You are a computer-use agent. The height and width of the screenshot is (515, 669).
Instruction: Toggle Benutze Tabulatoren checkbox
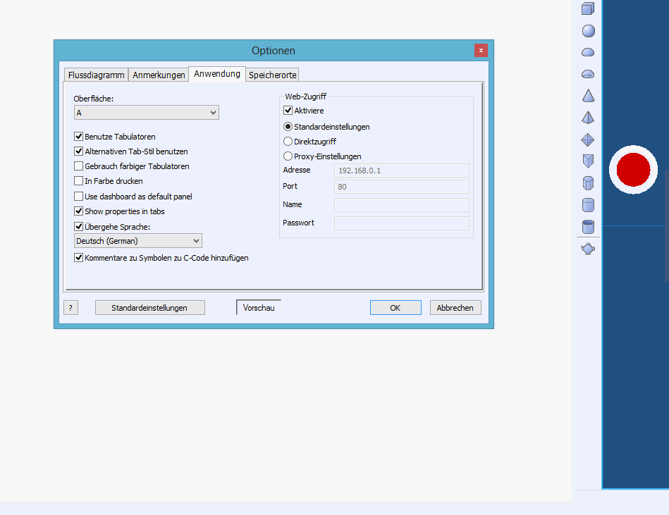78,137
